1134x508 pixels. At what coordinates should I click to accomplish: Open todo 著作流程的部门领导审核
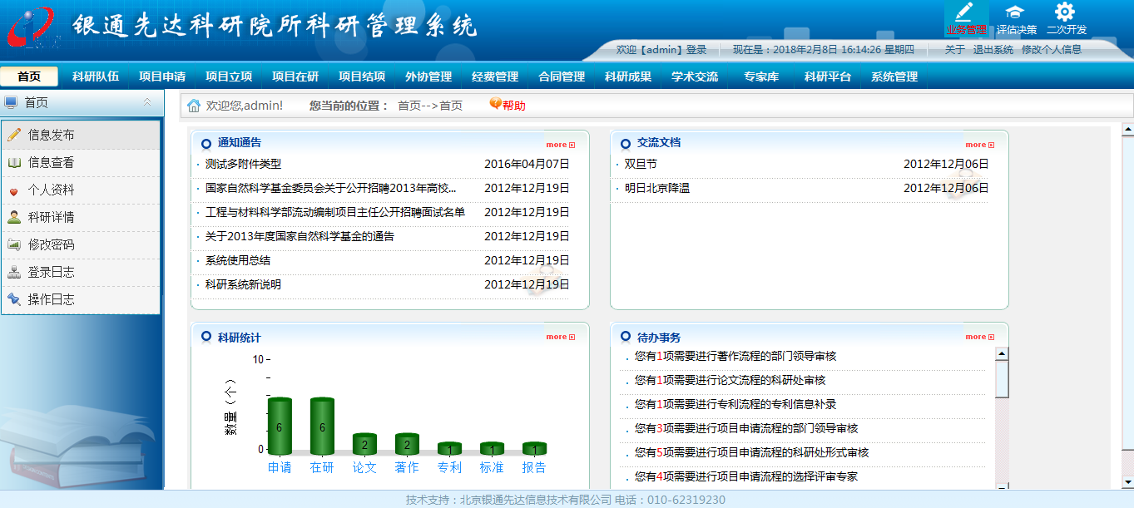pos(735,356)
